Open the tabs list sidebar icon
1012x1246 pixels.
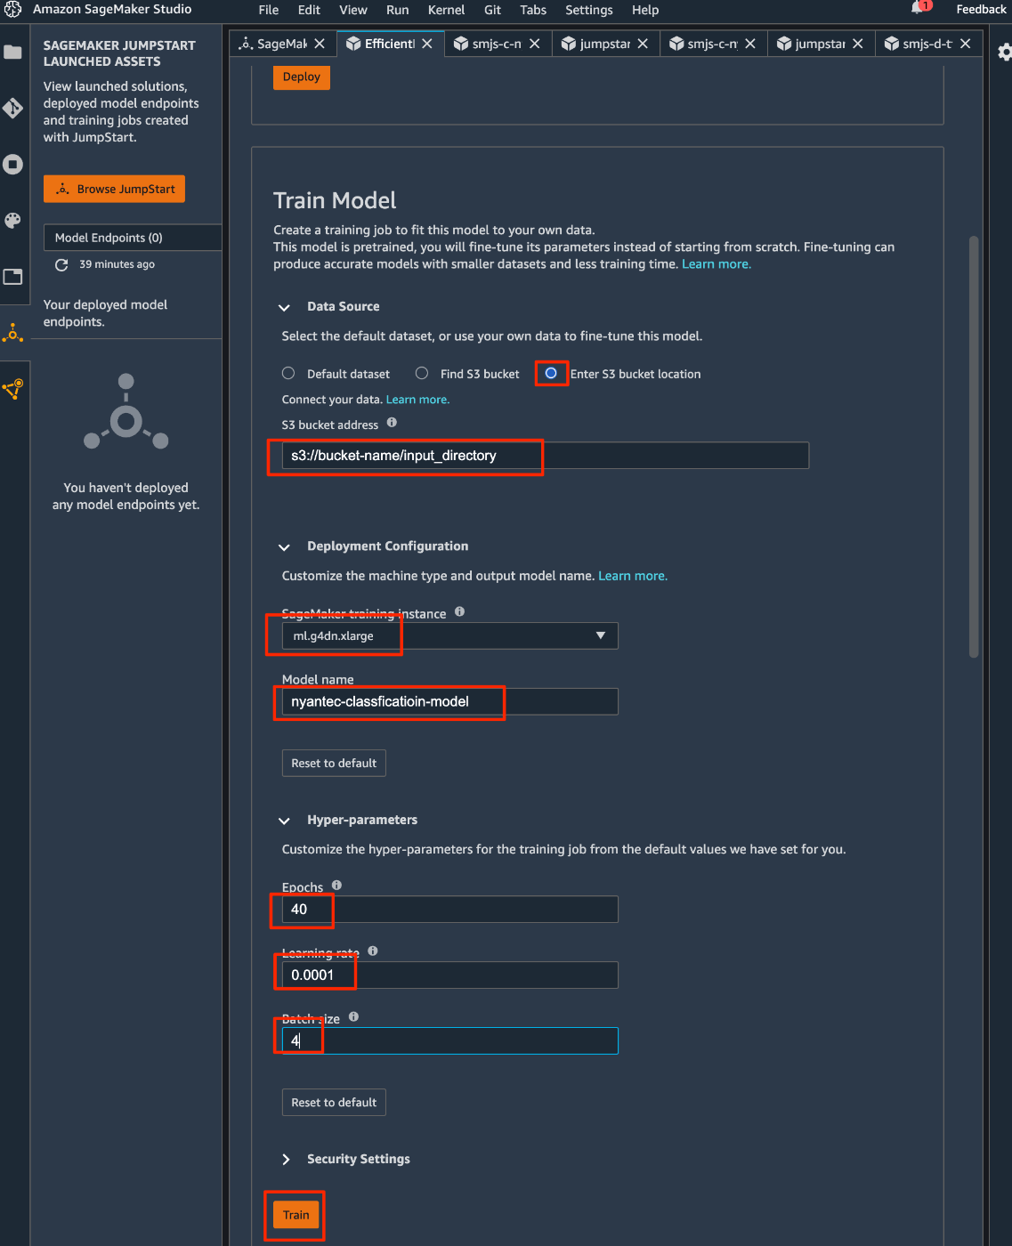[12, 277]
